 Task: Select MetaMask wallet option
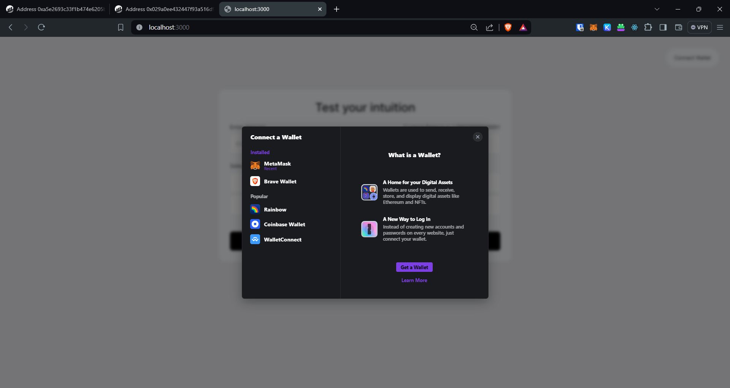[290, 166]
